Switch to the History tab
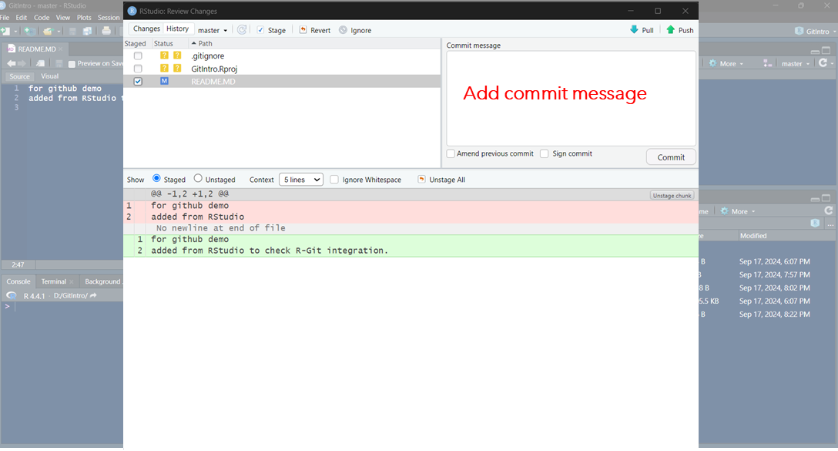Screen dimensions: 838x451 (x=177, y=29)
